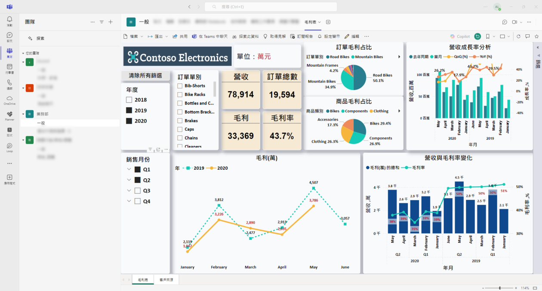Open the Calendar (行事曆) icon
Image resolution: width=542 pixels, height=291 pixels.
9,67
